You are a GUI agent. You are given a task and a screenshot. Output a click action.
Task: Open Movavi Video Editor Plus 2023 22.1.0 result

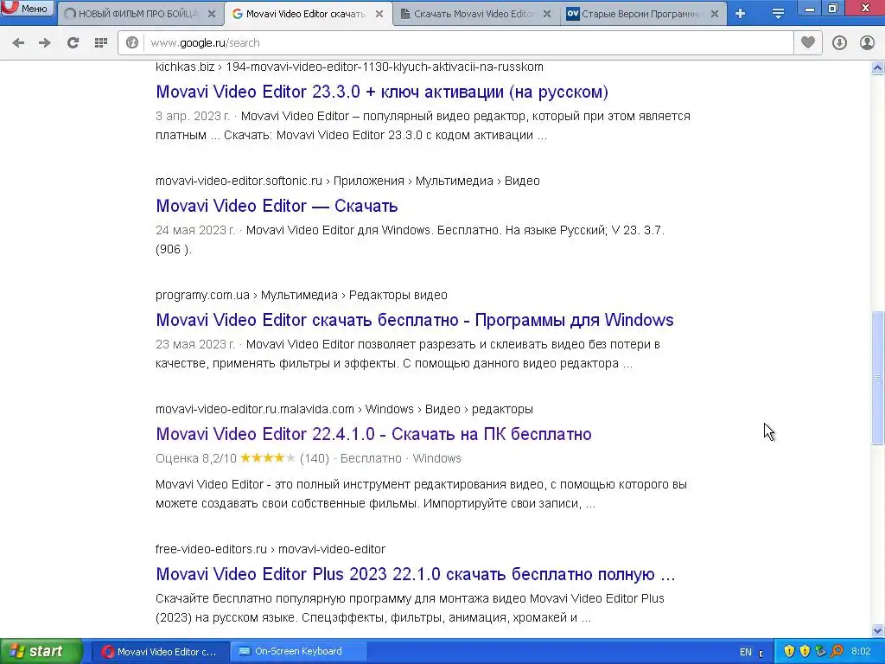[416, 574]
